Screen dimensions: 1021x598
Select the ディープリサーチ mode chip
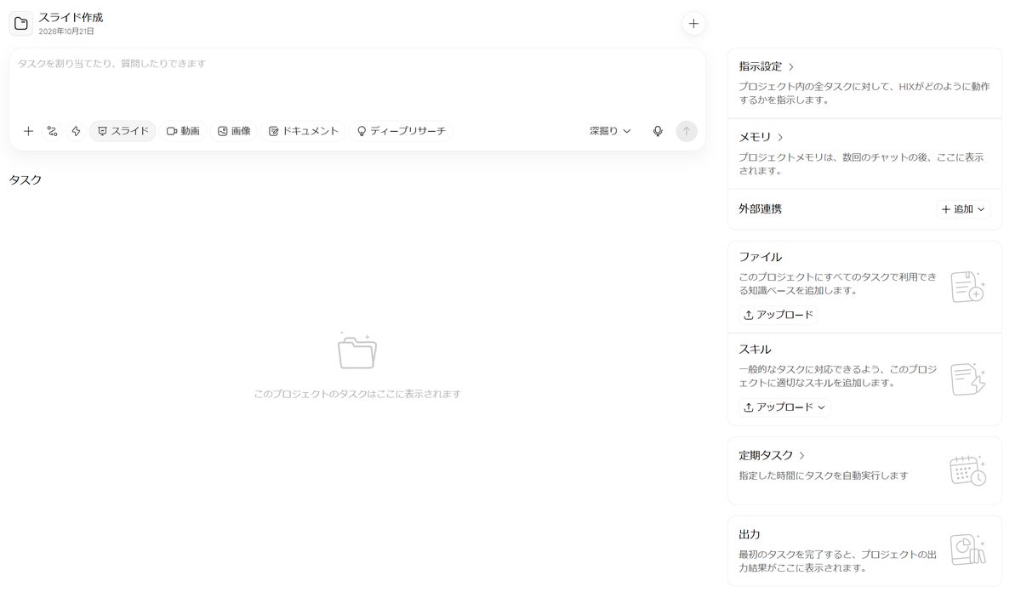pyautogui.click(x=401, y=131)
